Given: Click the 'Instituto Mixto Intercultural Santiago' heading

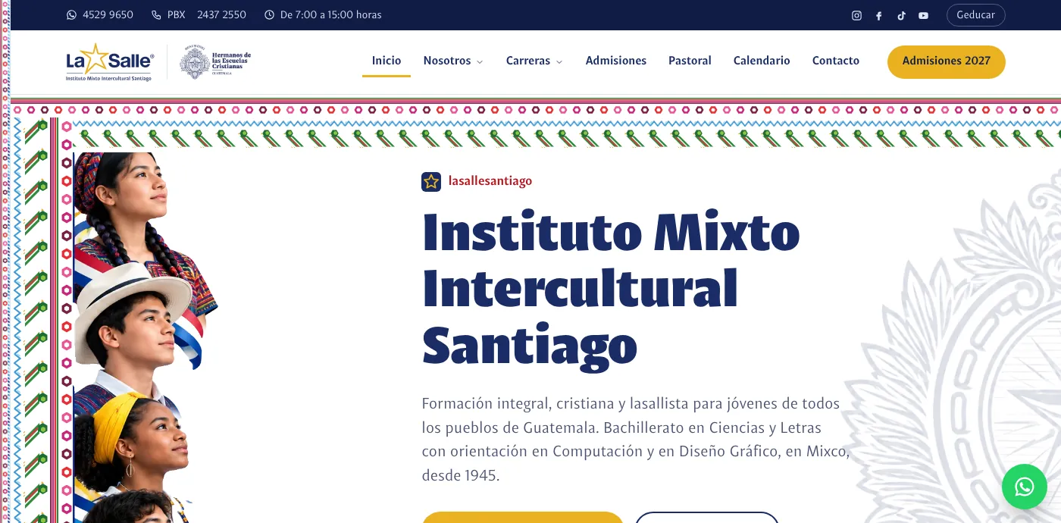Looking at the screenshot, I should (x=611, y=290).
